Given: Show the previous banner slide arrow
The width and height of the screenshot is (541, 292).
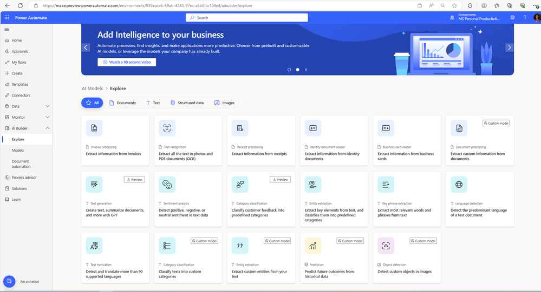Looking at the screenshot, I should [86, 47].
